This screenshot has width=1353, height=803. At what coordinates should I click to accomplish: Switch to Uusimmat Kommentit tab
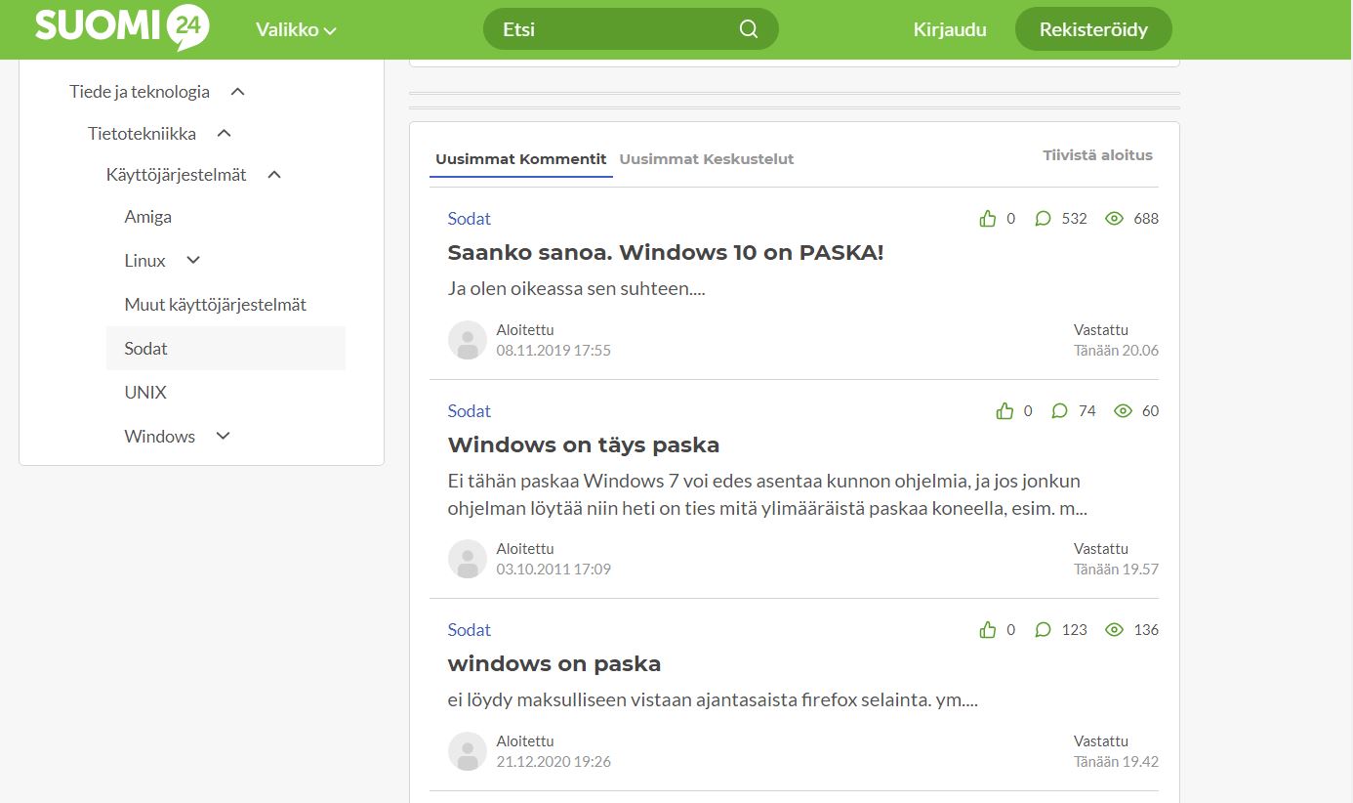click(x=521, y=159)
